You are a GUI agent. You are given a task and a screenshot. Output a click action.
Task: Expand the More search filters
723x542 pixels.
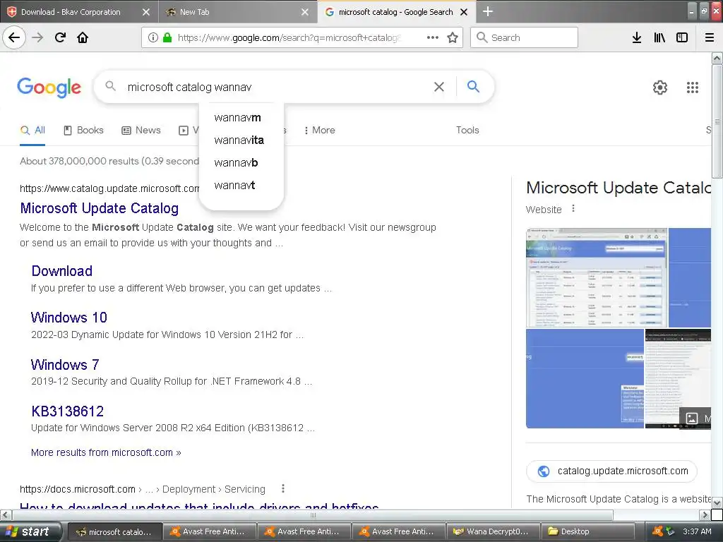click(320, 131)
